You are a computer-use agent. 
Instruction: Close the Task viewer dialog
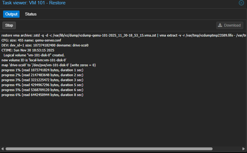[x=241, y=3]
